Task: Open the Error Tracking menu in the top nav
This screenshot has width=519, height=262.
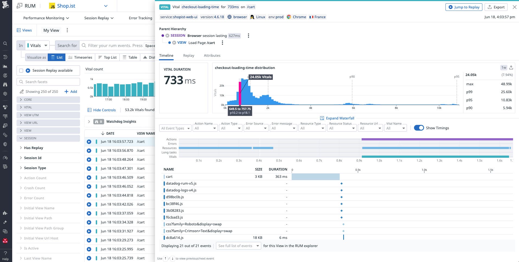Action: click(140, 18)
